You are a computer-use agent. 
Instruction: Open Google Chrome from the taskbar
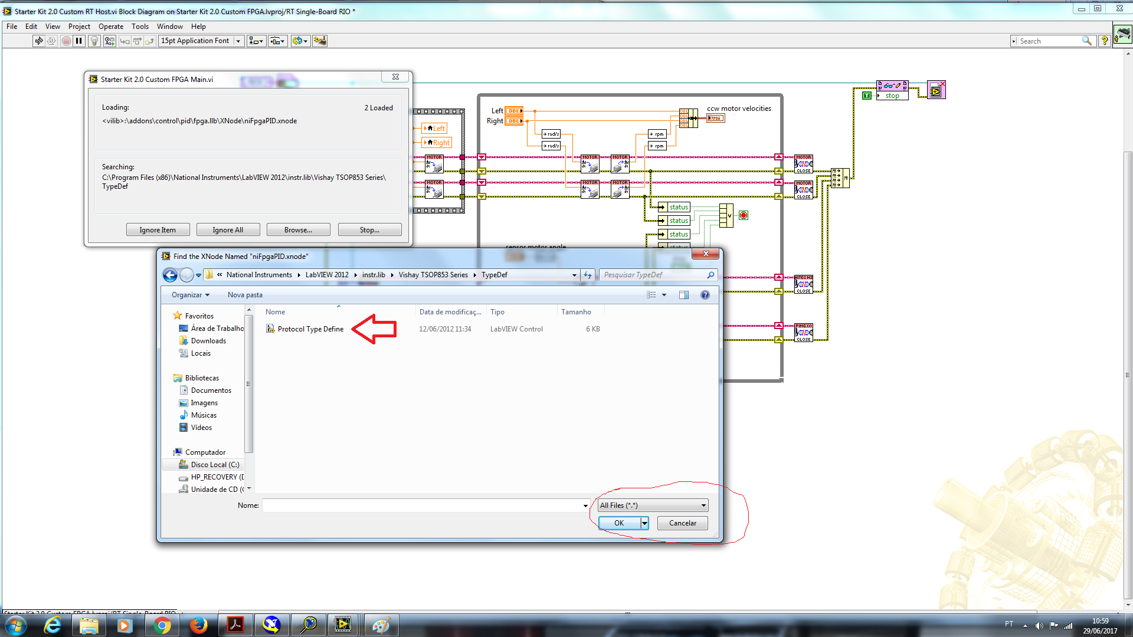(x=162, y=625)
